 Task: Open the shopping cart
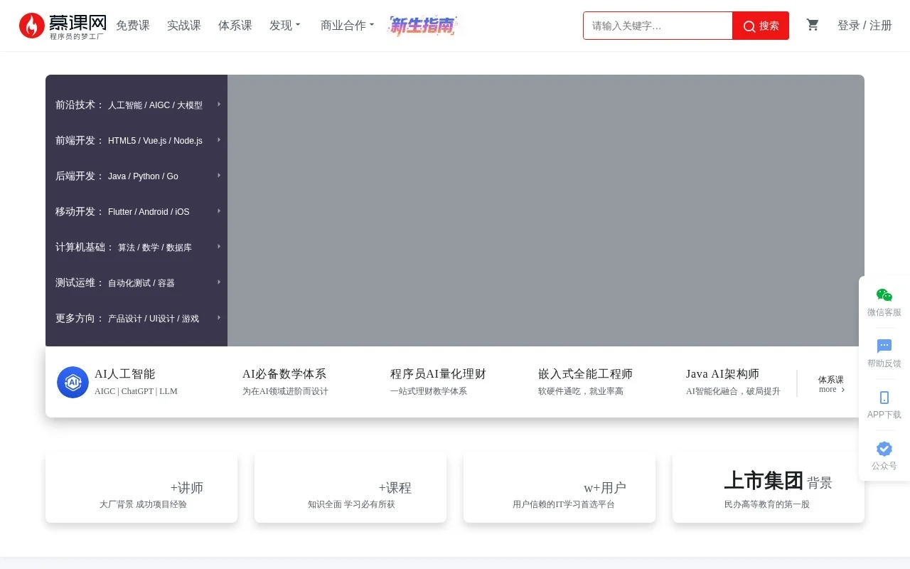(813, 25)
